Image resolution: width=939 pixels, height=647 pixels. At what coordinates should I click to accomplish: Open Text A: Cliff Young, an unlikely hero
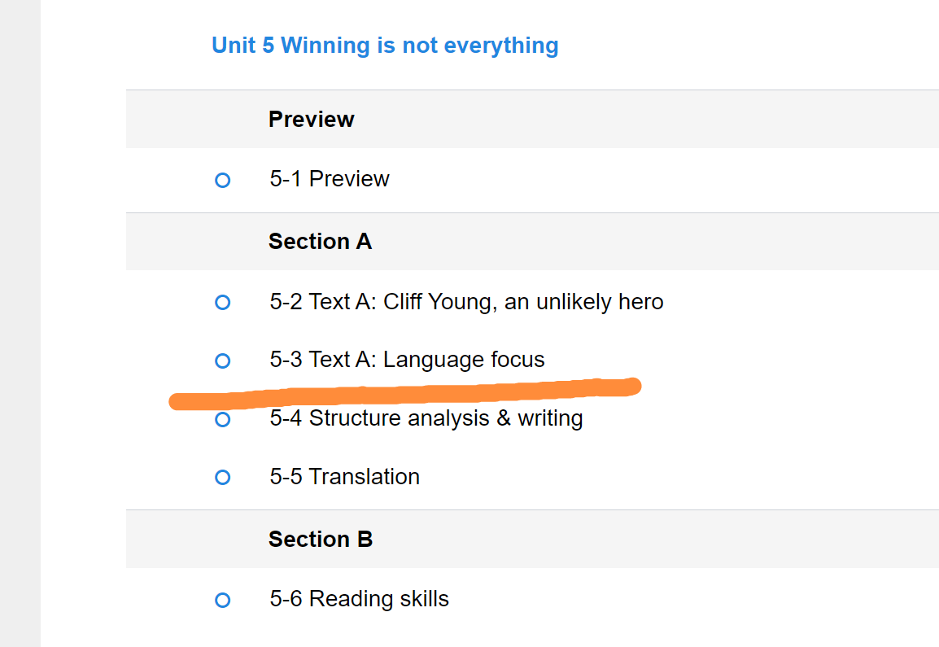(x=466, y=302)
